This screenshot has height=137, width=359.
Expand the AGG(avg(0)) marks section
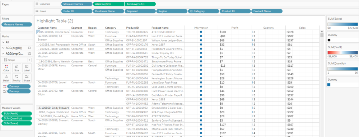click(x=3, y=48)
